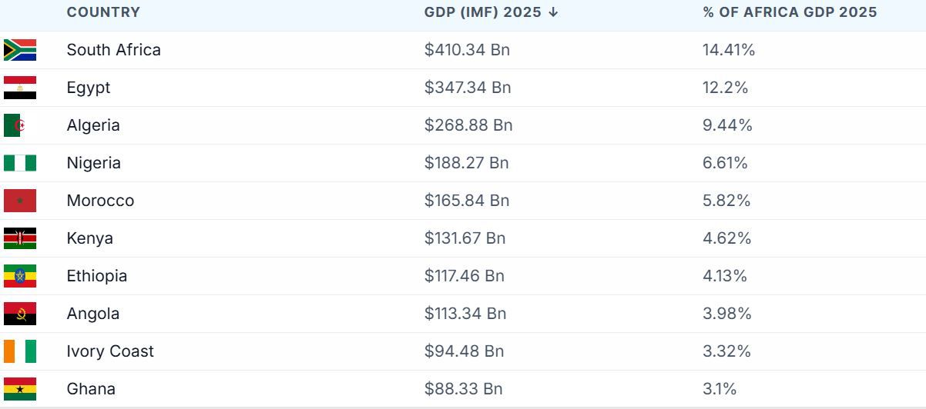Click the Ivory Coast flag icon

coord(20,351)
